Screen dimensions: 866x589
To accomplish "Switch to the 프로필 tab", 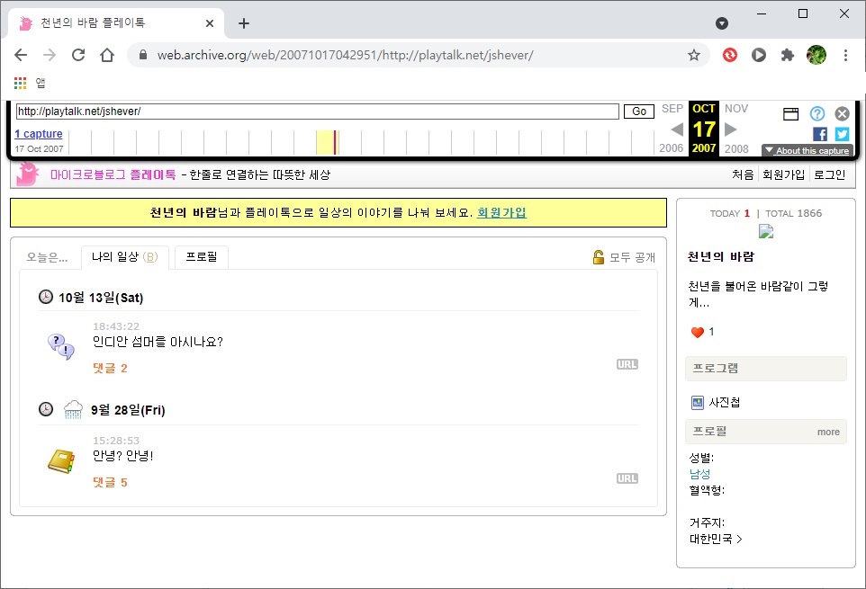I will click(202, 257).
